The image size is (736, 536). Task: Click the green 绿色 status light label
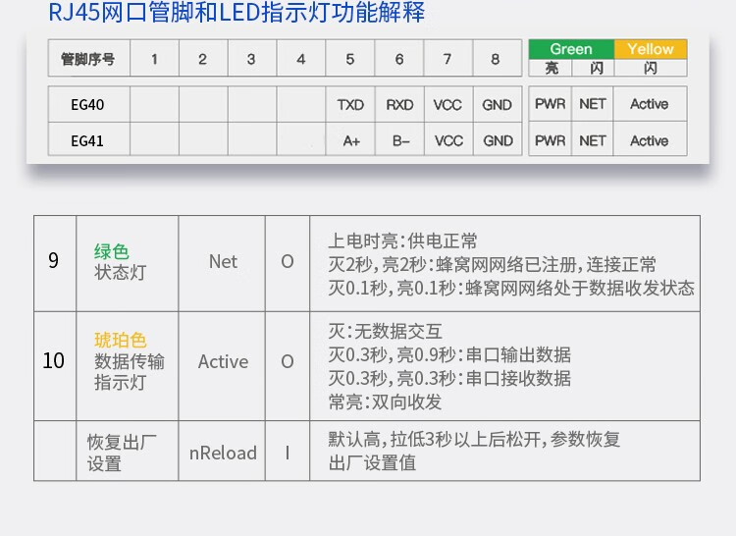(x=112, y=251)
